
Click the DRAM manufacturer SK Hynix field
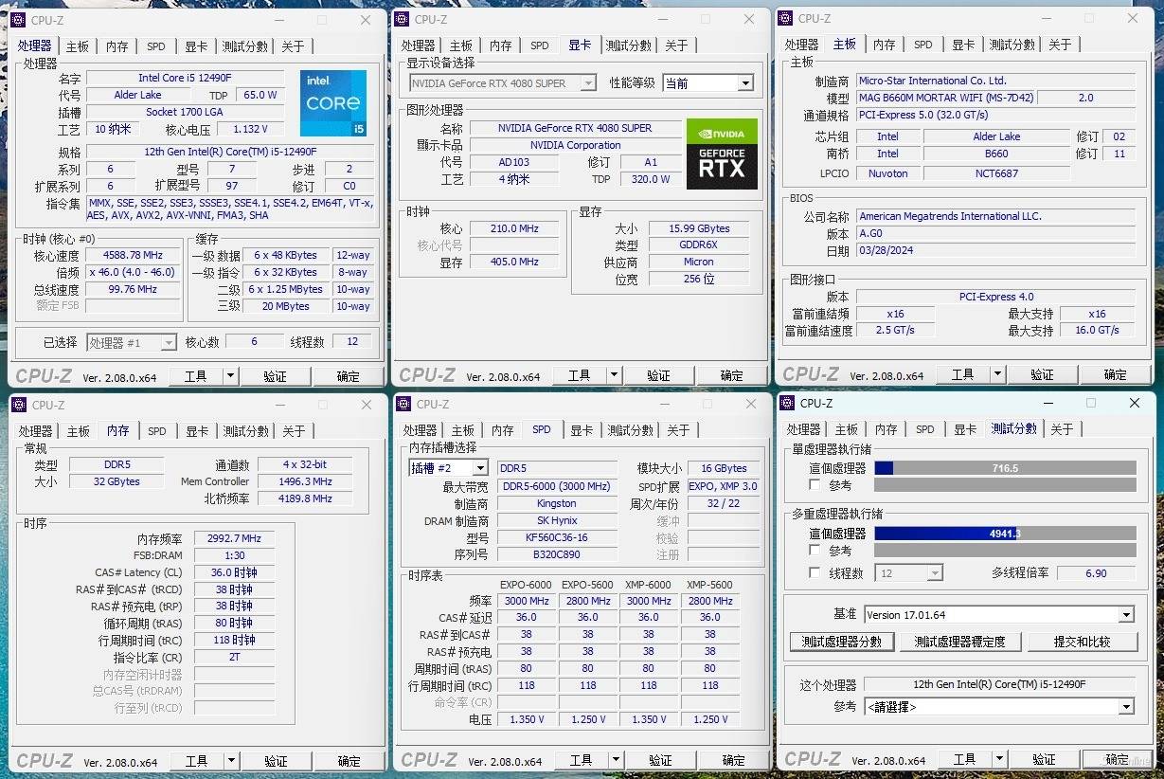pos(557,520)
